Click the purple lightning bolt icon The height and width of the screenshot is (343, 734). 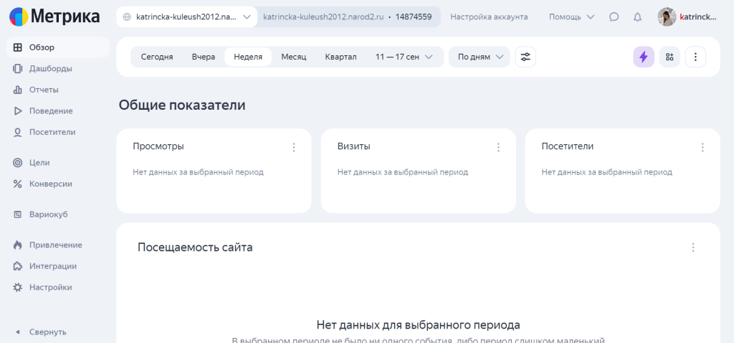644,57
